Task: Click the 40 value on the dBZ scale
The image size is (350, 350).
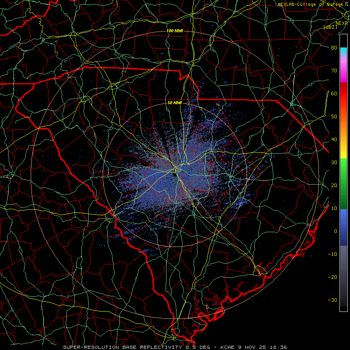Action: [334, 140]
